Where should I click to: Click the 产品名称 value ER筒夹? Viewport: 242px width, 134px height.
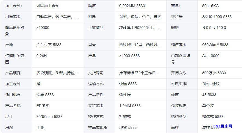43,106
